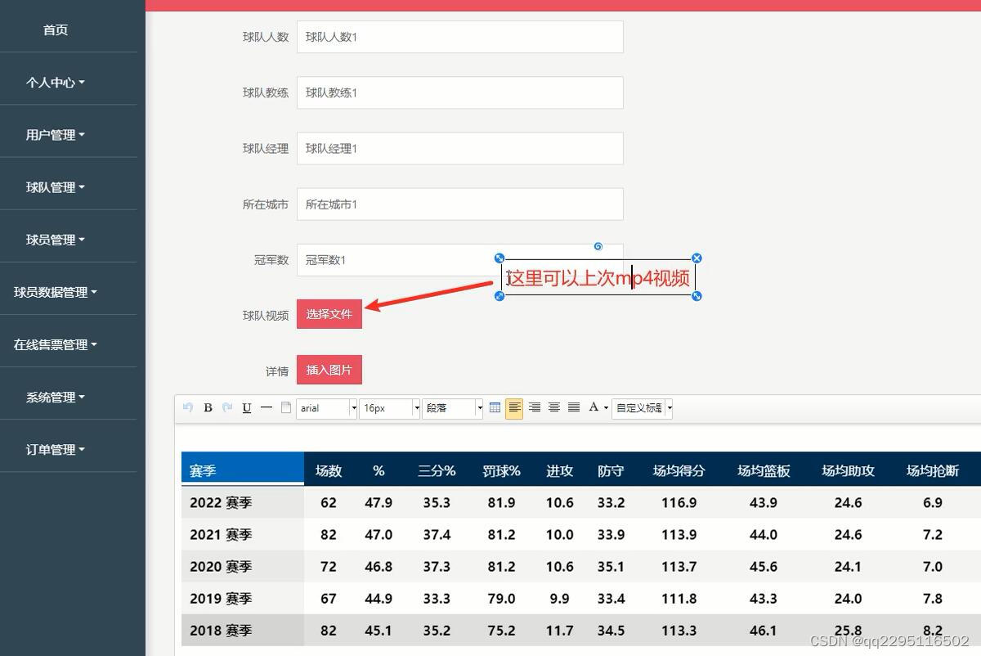Toggle bold formatting in the editor
The image size is (981, 656).
[x=207, y=408]
